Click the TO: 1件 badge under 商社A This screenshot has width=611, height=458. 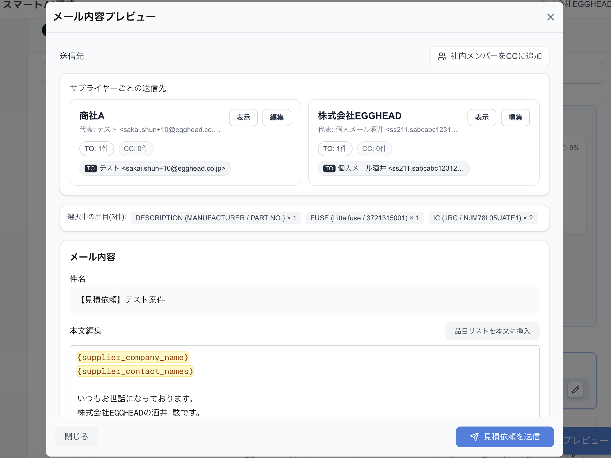coord(96,149)
